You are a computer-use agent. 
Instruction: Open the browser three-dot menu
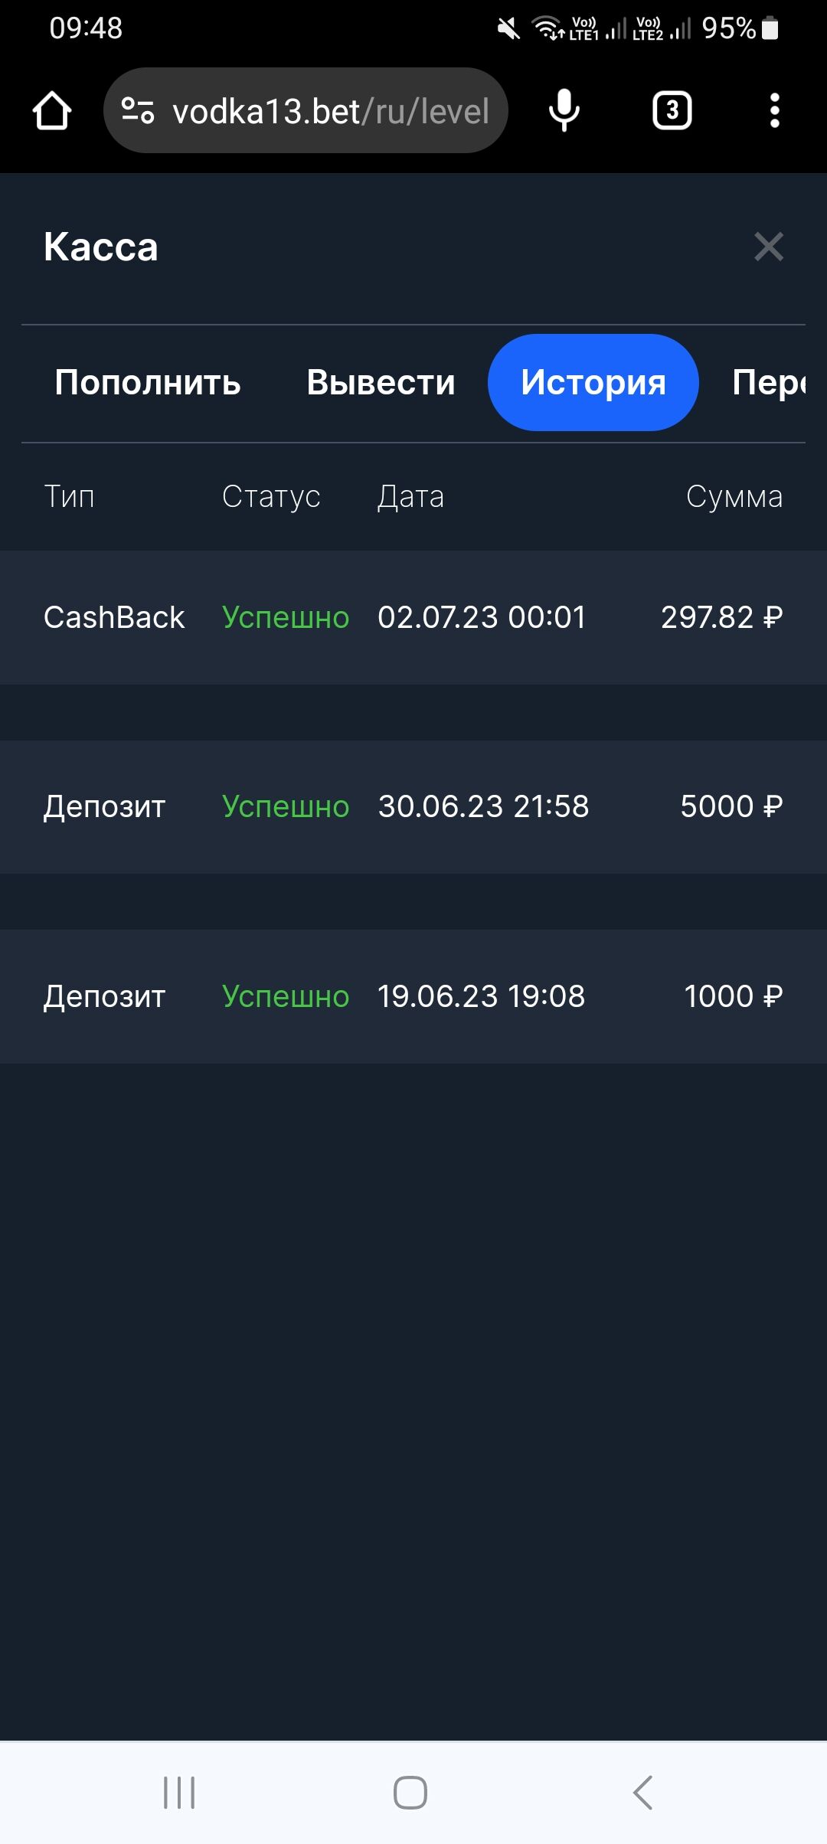(x=774, y=111)
